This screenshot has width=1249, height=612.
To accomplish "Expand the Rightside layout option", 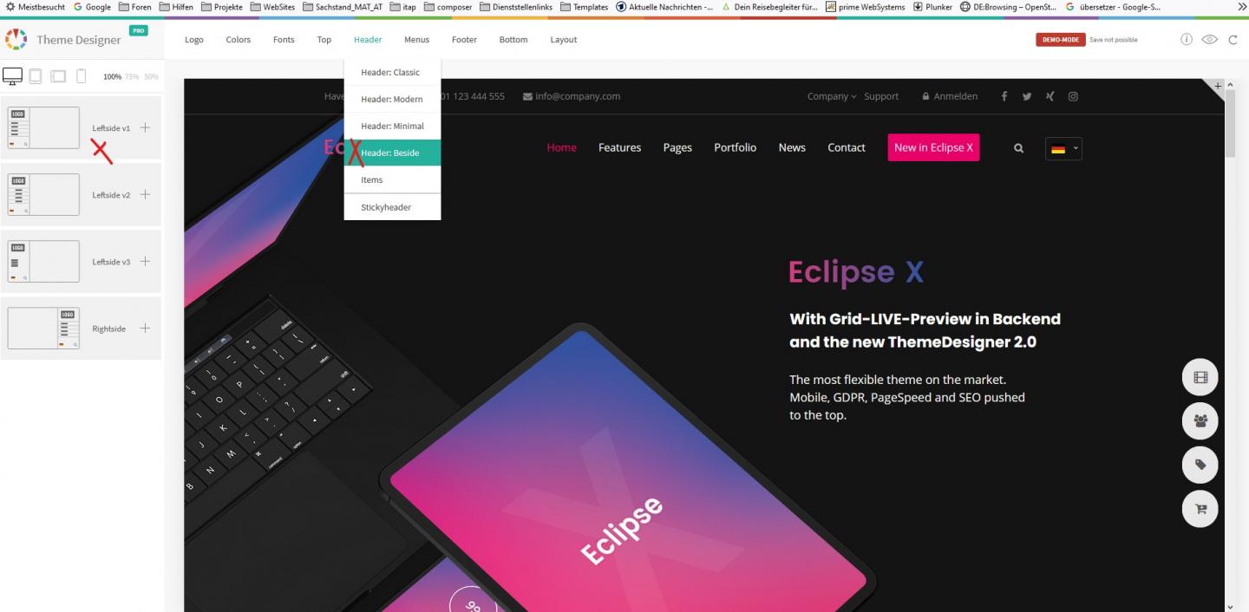I will click(145, 329).
